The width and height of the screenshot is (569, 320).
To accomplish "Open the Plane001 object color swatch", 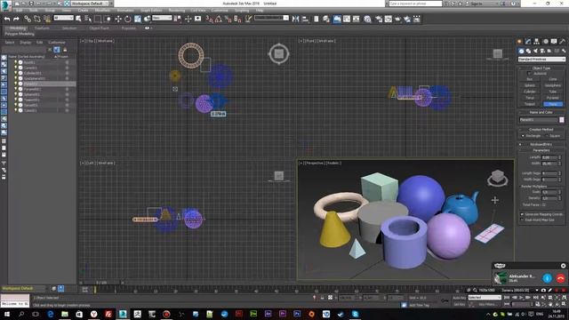I will 562,120.
